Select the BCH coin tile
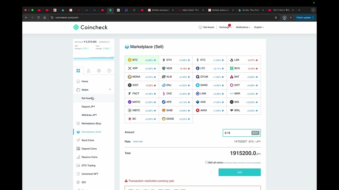Viewport: 339px width, 190px height. pos(244,68)
